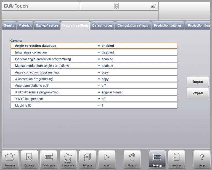Toggle Y1/Y2 independent setting
This screenshot has height=170, width=212.
[94, 99]
